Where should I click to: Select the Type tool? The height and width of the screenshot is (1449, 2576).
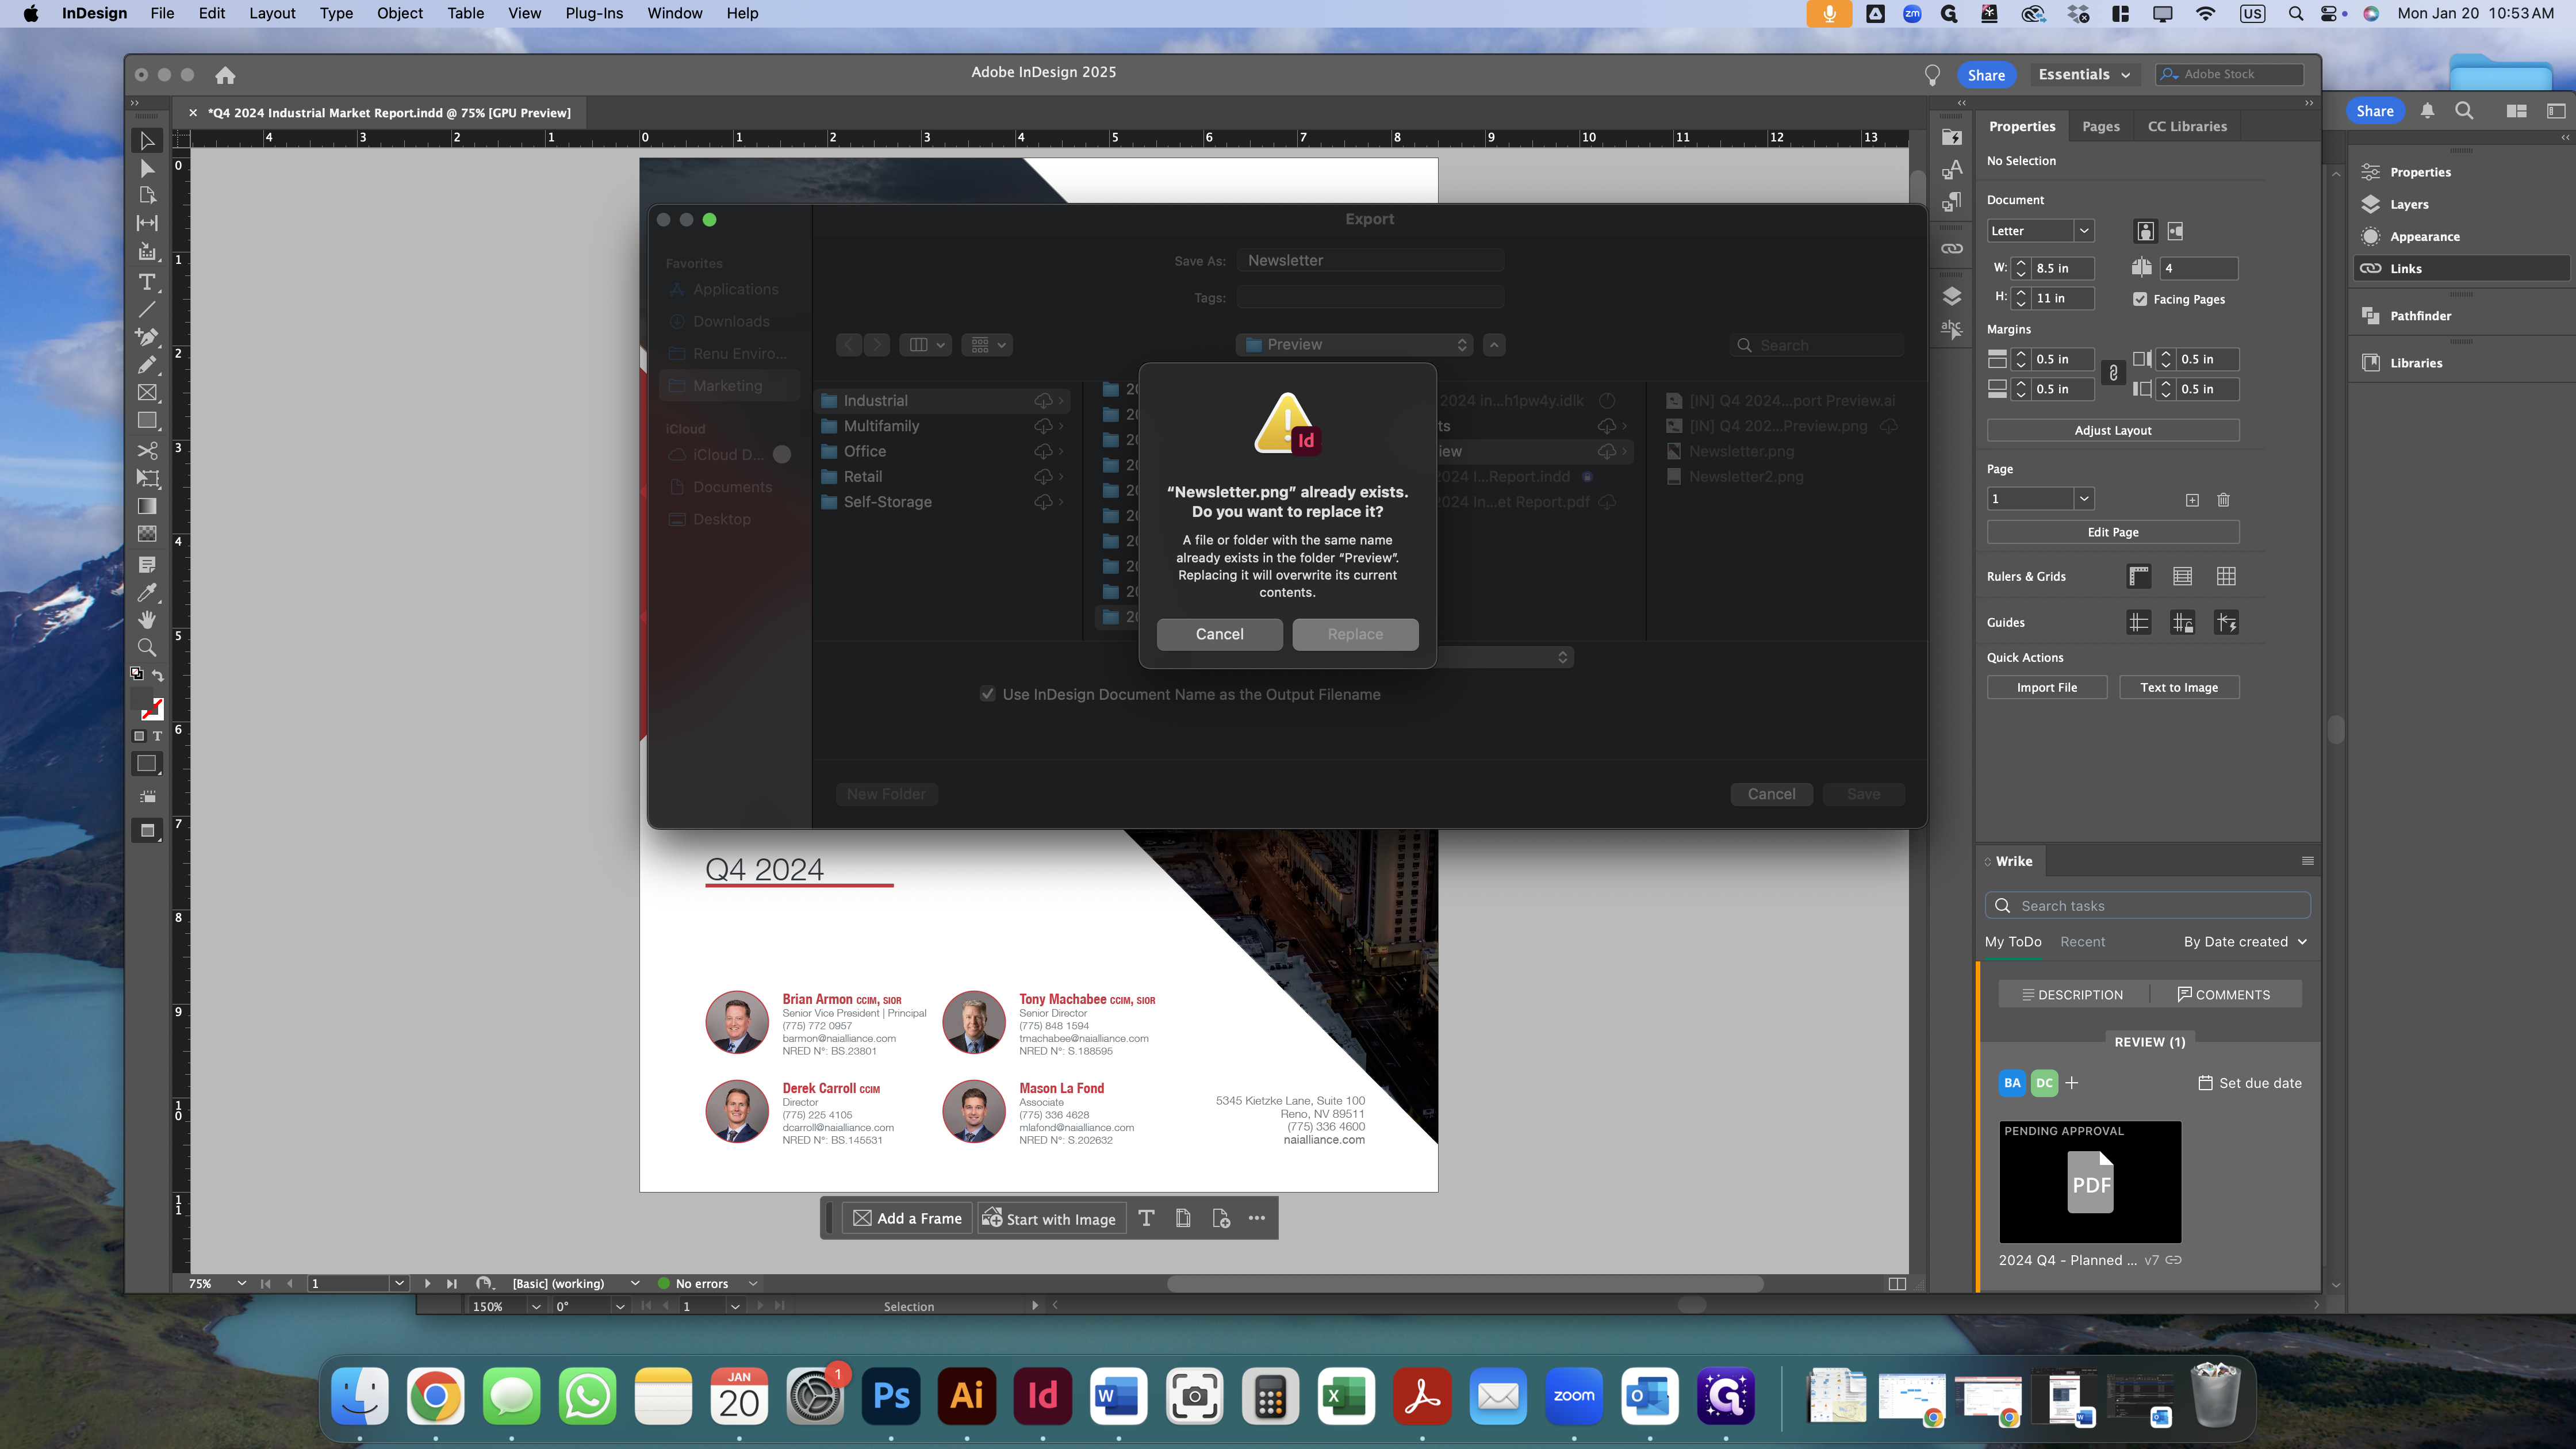click(x=147, y=282)
